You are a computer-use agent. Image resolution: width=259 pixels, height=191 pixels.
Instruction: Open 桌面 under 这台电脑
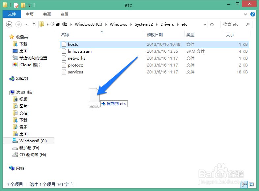(x=23, y=134)
